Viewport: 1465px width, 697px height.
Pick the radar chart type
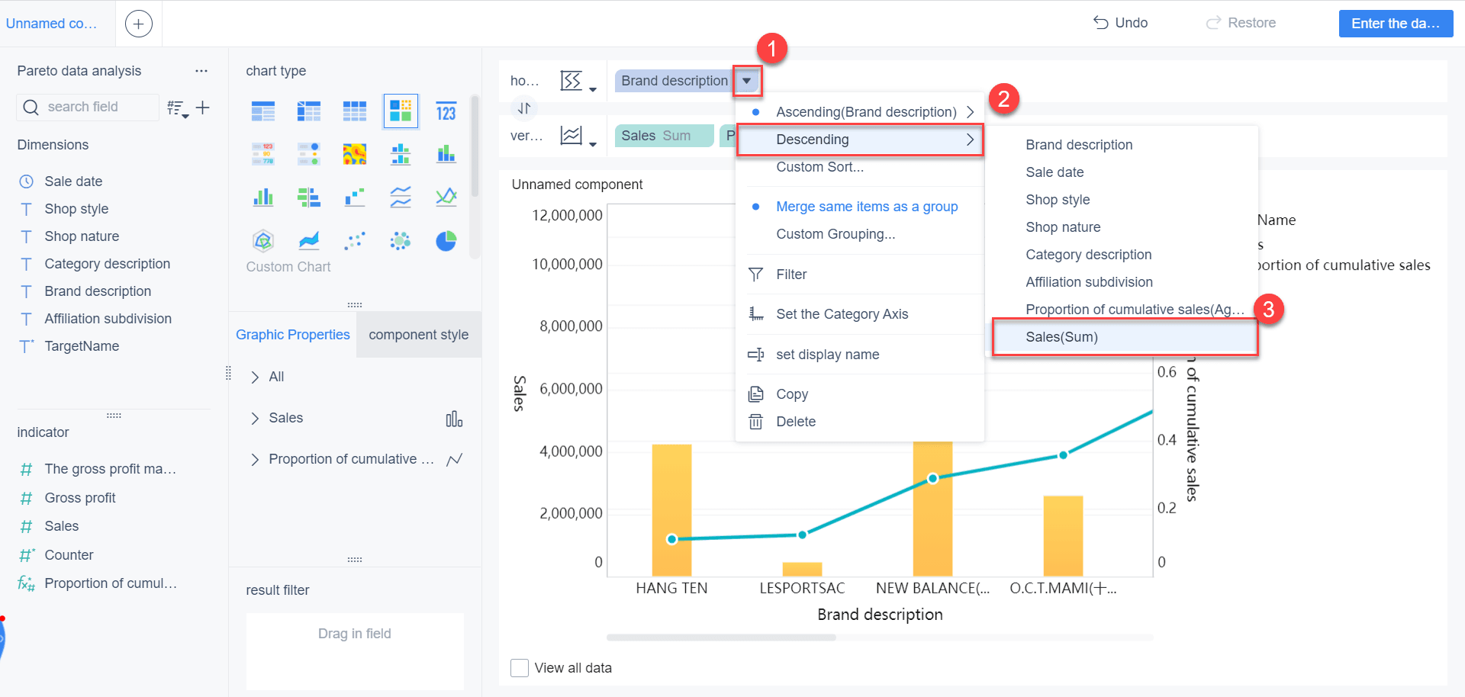tap(263, 241)
